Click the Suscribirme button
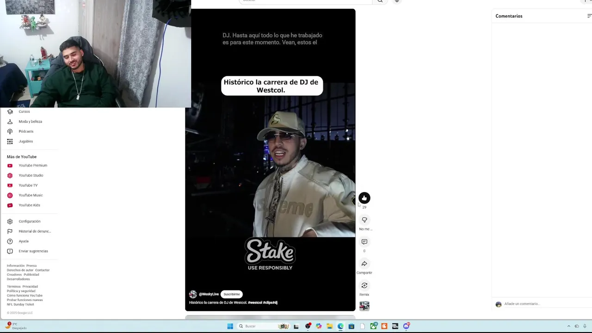Screen dimensions: 592x333 pyautogui.click(x=232, y=294)
